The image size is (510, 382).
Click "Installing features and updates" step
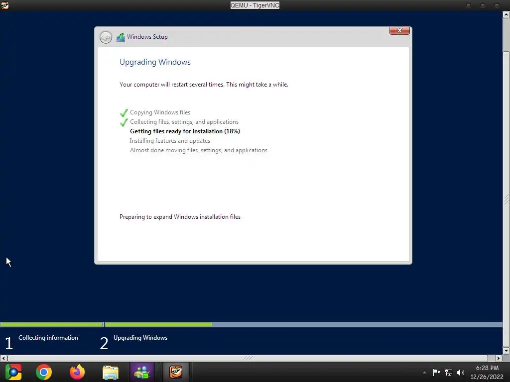(170, 141)
